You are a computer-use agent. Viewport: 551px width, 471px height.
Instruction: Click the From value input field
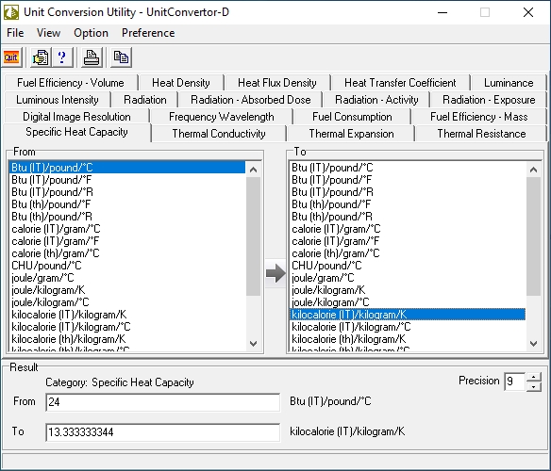click(162, 402)
